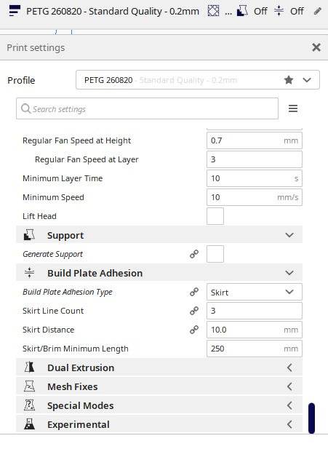Open Build Plate Adhesion Type dropdown
The width and height of the screenshot is (328, 449).
pyautogui.click(x=254, y=292)
